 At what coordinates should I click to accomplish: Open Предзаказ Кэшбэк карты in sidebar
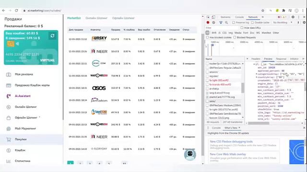(x=32, y=85)
